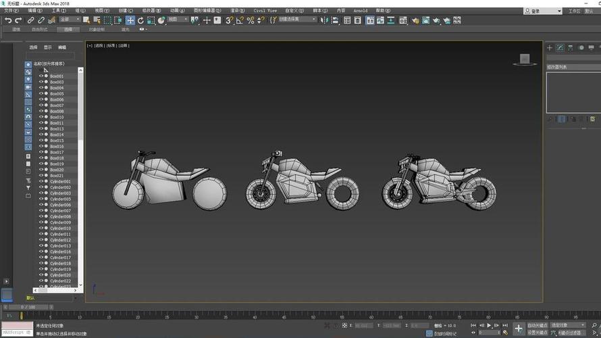Open the reference coordinate system dropdown
Image resolution: width=601 pixels, height=338 pixels.
coord(178,20)
